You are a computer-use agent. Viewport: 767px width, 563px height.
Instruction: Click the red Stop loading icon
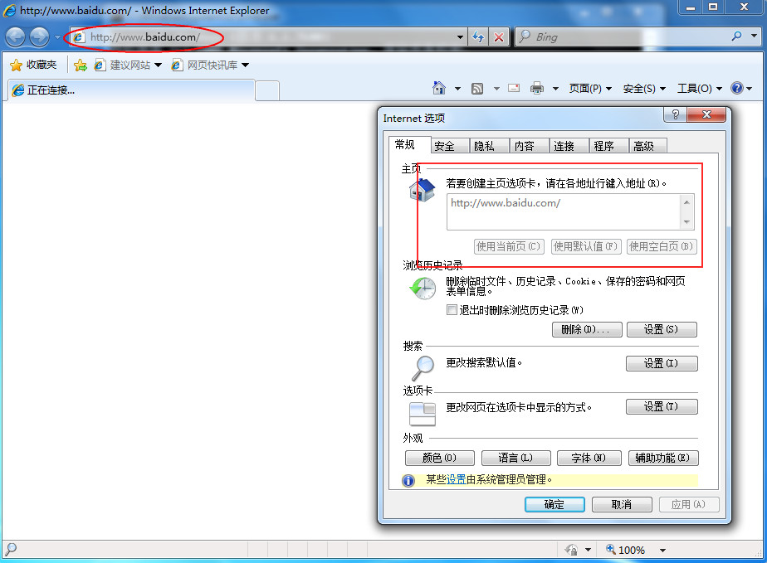point(498,37)
